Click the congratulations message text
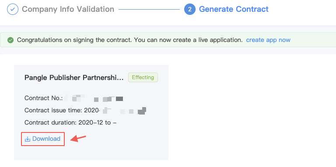This screenshot has width=336, height=167. [129, 40]
